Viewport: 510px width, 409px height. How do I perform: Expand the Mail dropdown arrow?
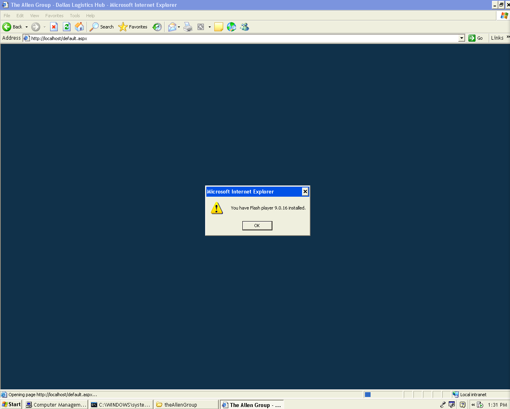[179, 27]
